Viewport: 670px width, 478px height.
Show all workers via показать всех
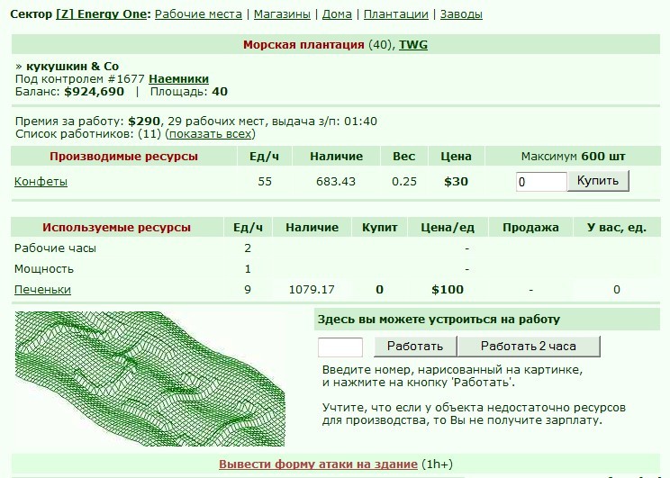point(210,134)
